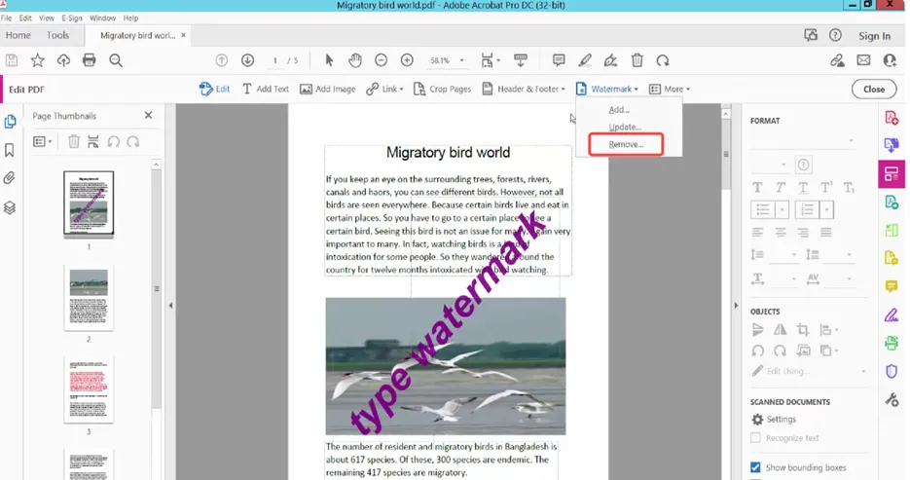Screen dimensions: 910x480
Task: Select the Highlight pen tool
Action: pyautogui.click(x=584, y=60)
